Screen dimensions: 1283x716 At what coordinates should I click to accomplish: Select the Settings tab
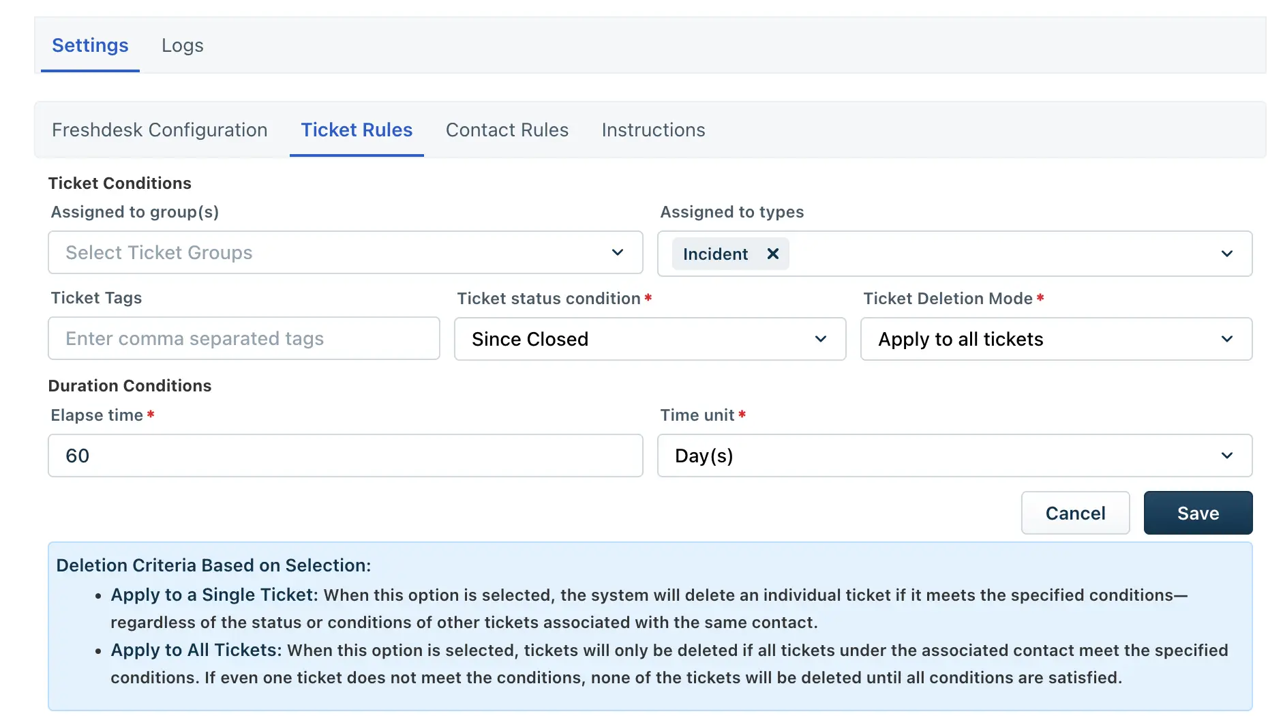(89, 45)
